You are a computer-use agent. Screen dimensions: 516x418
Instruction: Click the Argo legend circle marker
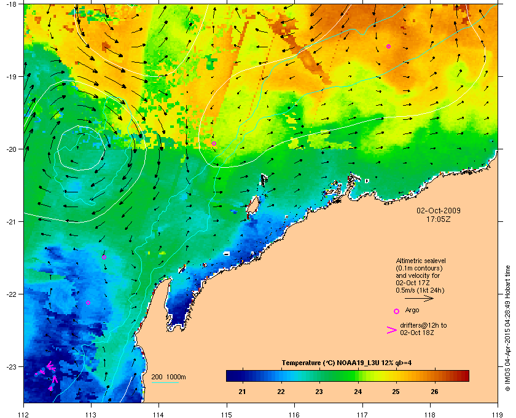(x=396, y=311)
